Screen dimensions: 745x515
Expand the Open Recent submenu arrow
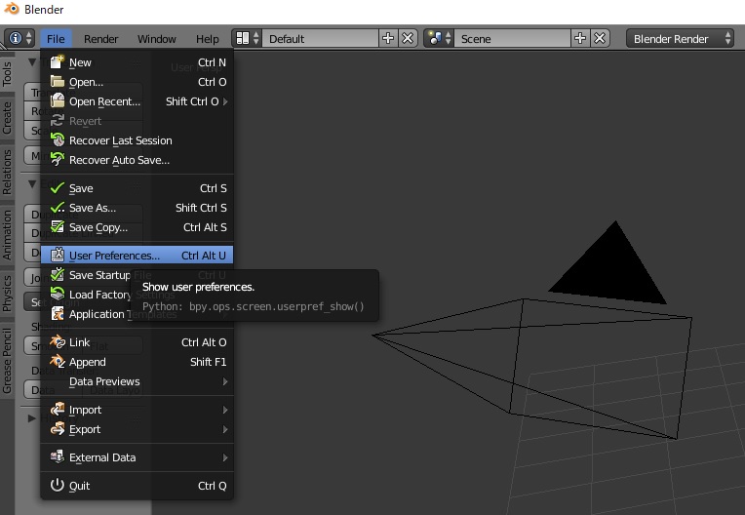tap(225, 101)
